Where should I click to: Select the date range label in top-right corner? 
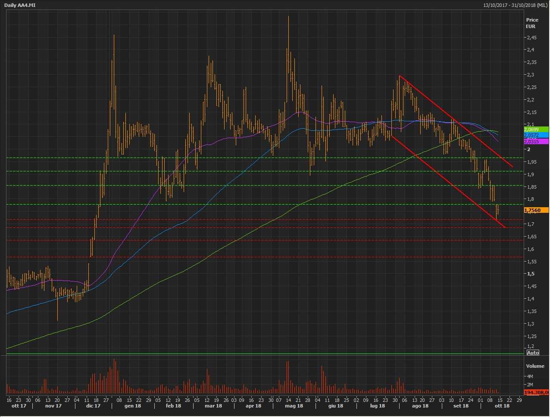[516, 5]
